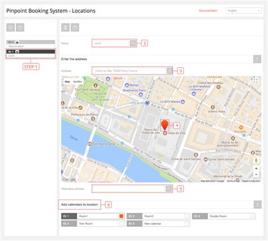Viewport: 268px width, 241px height.
Task: Click the Alternative address input field
Action: [x=129, y=189]
